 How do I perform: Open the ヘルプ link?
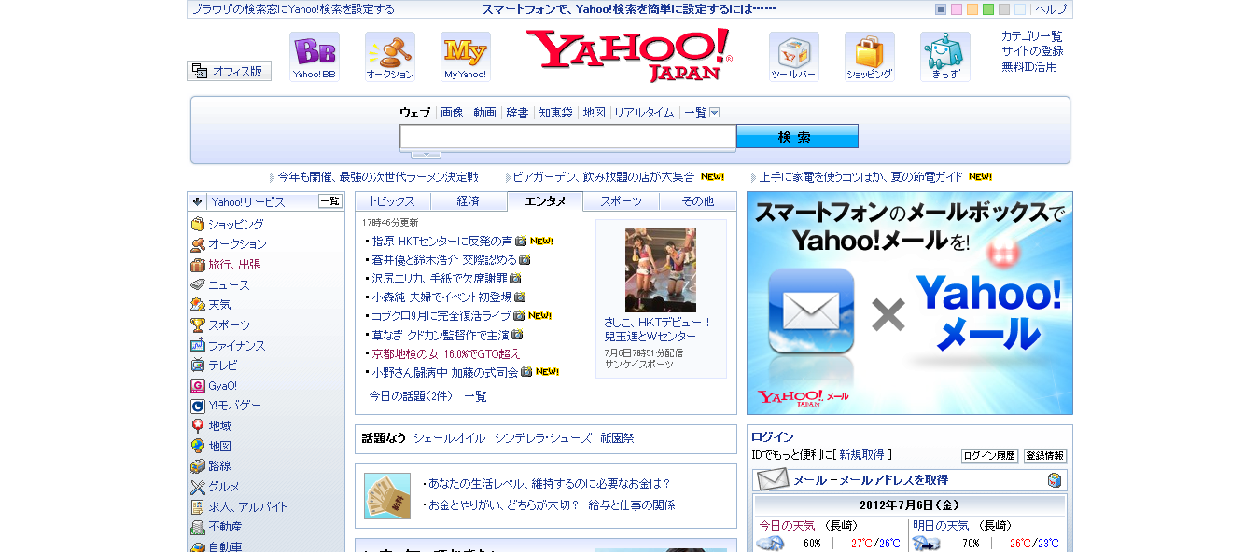1051,9
